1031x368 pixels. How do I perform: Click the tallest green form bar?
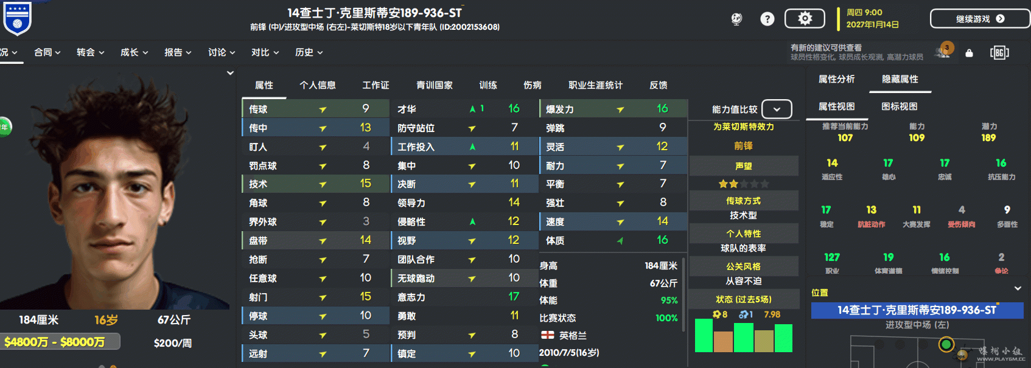(704, 335)
